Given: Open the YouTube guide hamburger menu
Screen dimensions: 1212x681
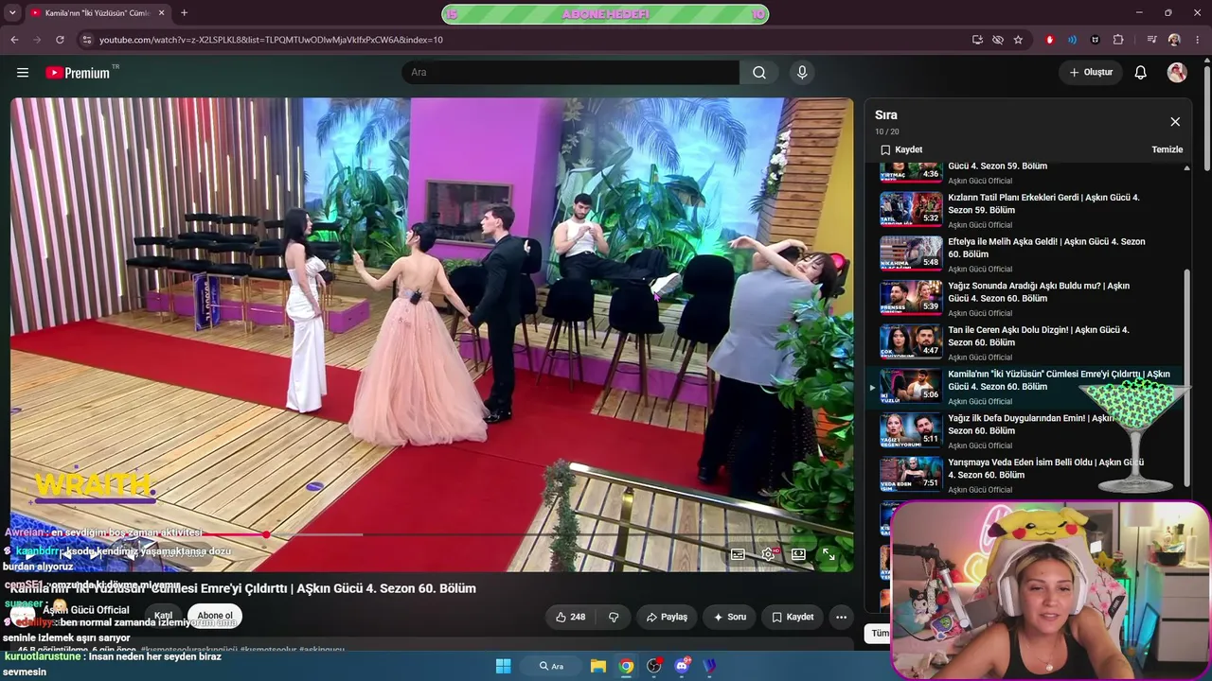Looking at the screenshot, I should pos(23,73).
